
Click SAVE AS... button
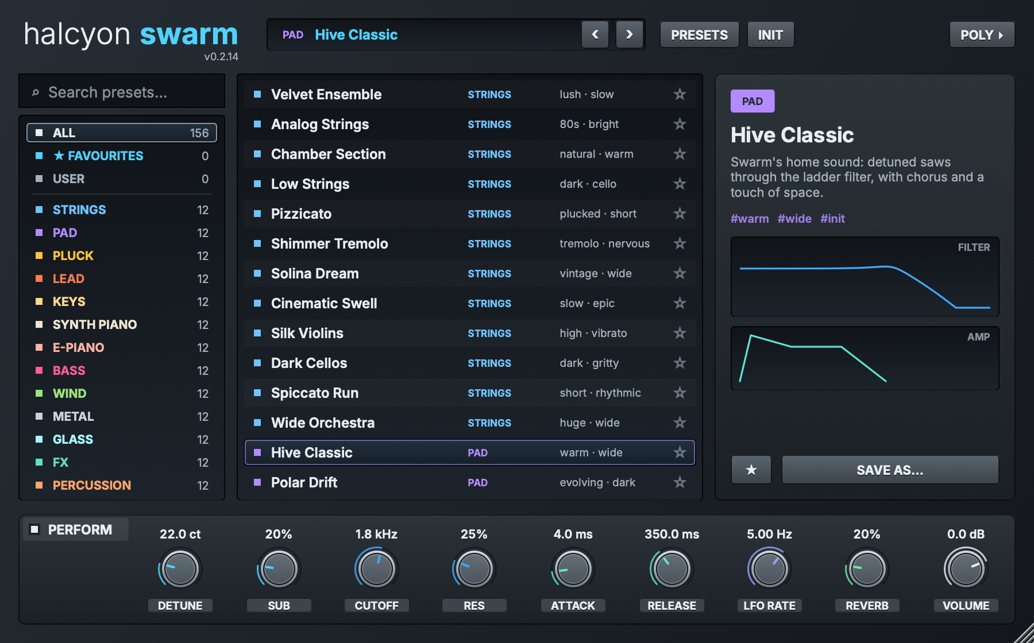pyautogui.click(x=890, y=470)
